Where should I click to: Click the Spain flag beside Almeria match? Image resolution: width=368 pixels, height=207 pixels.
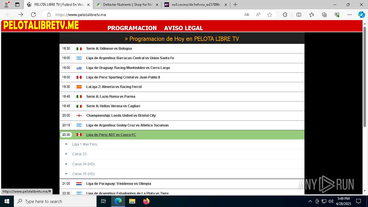(x=79, y=87)
